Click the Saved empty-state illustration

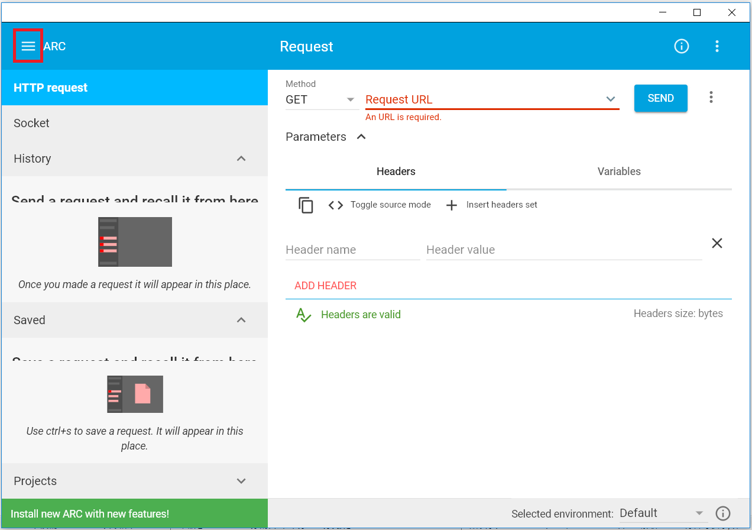point(135,394)
